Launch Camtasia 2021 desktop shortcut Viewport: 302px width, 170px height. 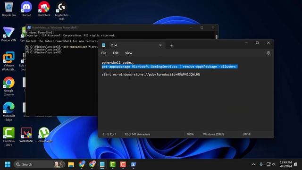[x=8, y=137]
